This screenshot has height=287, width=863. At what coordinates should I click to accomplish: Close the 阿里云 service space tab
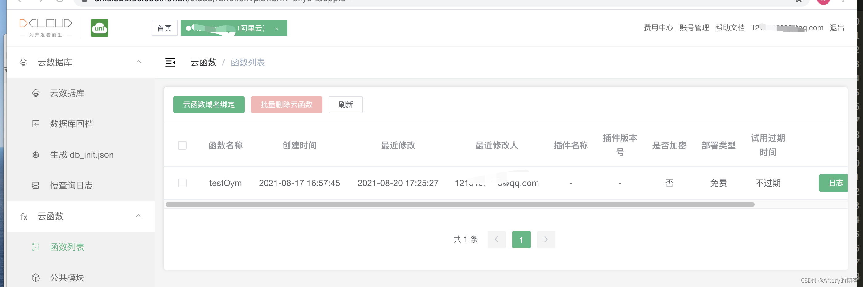pyautogui.click(x=277, y=29)
